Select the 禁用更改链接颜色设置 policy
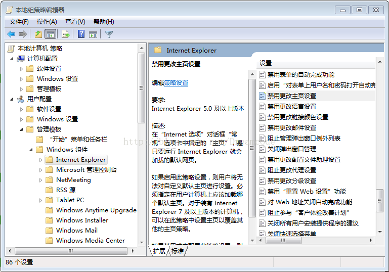Screen dimensions: 389x272 pyautogui.click(x=298, y=117)
